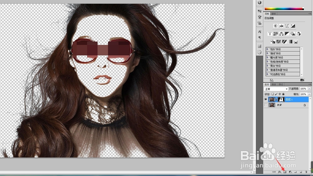Select the layer mask thumbnail of 图层 1

pos(281,99)
